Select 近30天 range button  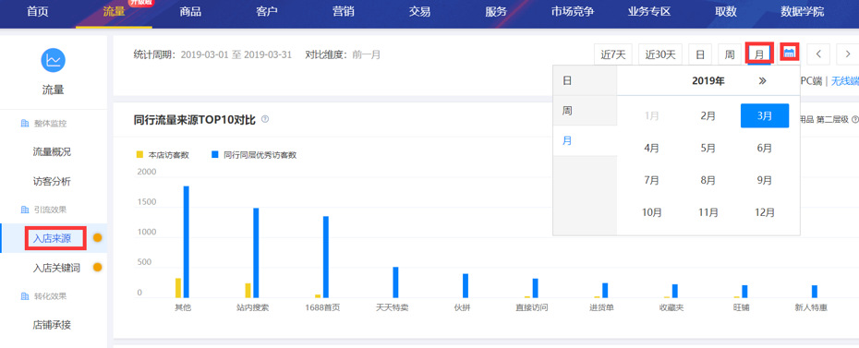click(x=660, y=54)
